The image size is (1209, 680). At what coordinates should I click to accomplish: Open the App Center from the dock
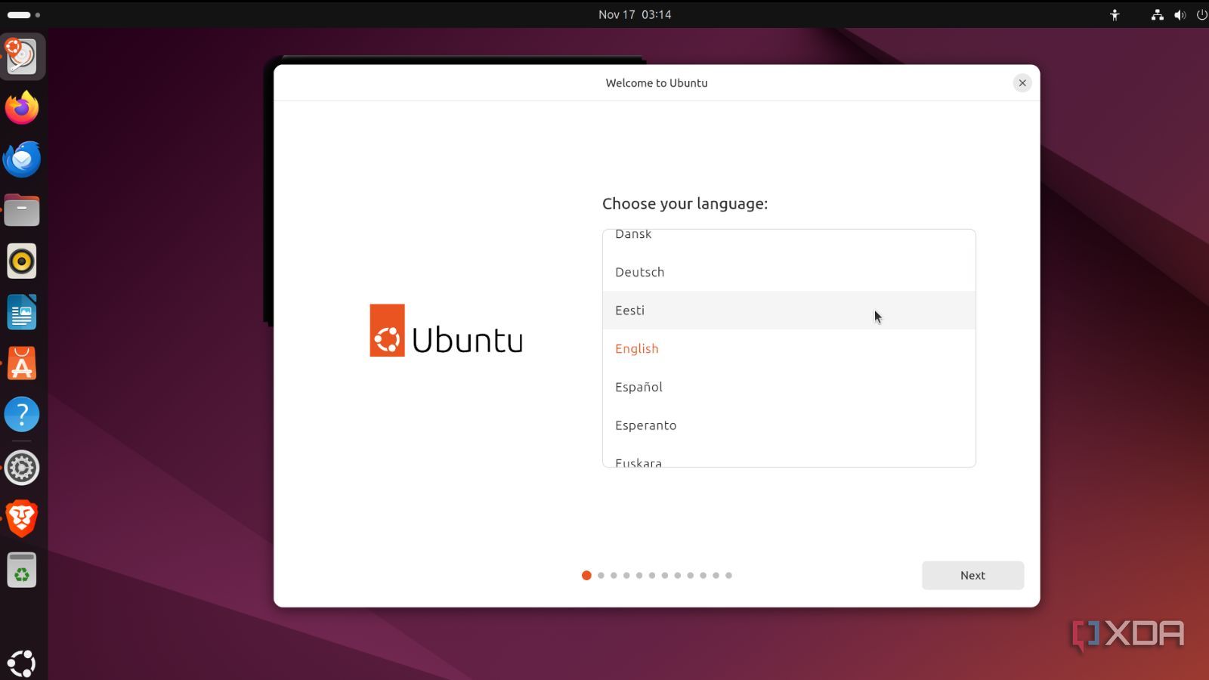click(22, 363)
